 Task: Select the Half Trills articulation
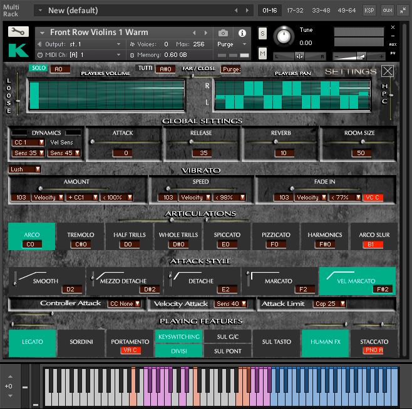coord(129,236)
